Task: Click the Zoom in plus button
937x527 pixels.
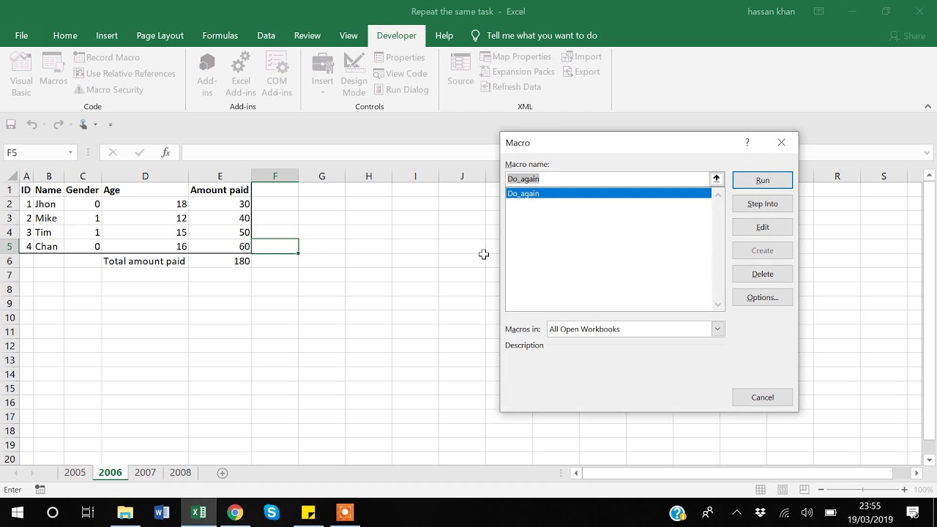Action: click(904, 490)
